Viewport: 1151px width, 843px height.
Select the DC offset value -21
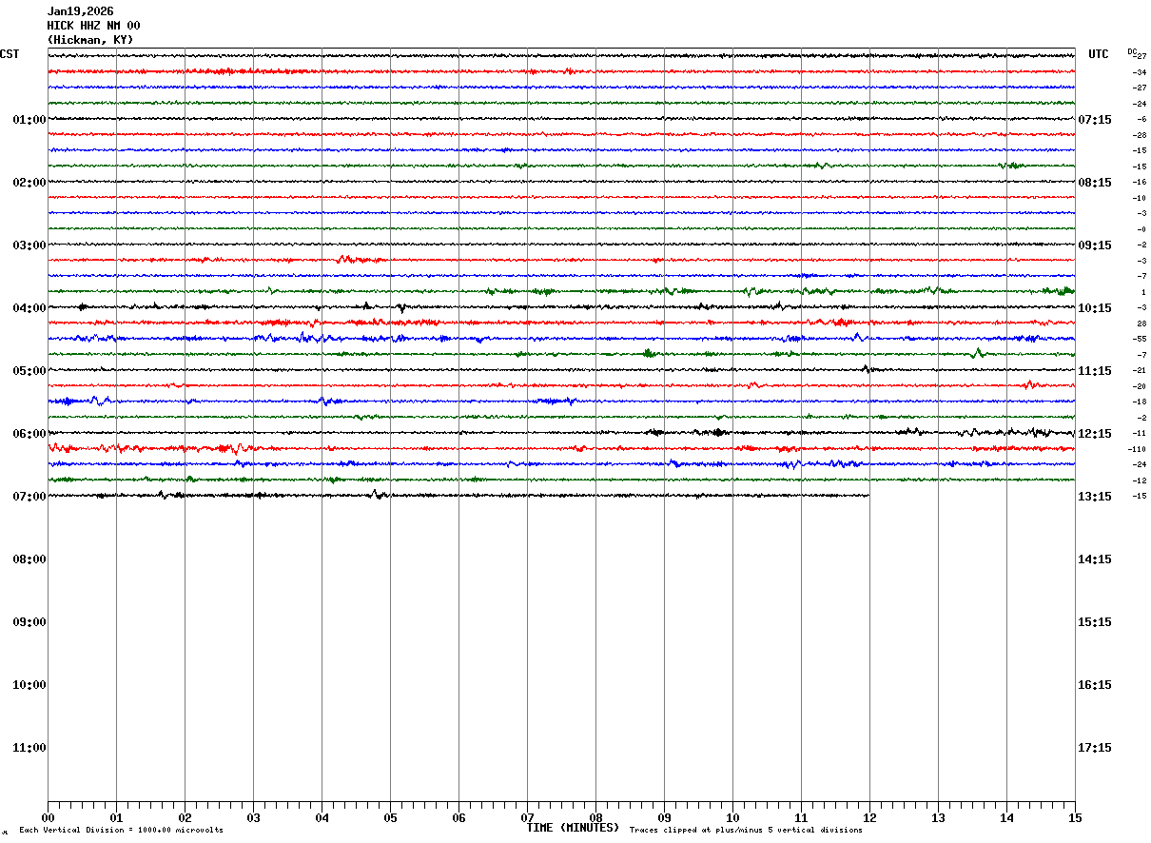tap(1139, 370)
